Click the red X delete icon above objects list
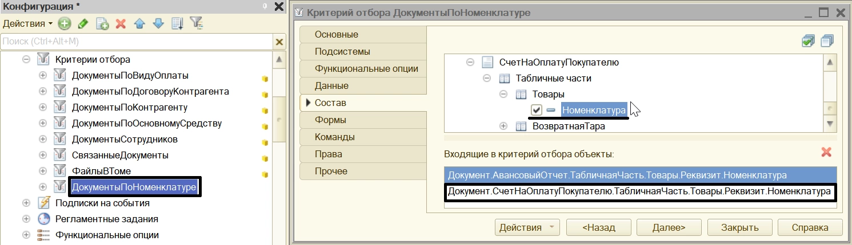Viewport: 852px width, 245px height. [826, 152]
